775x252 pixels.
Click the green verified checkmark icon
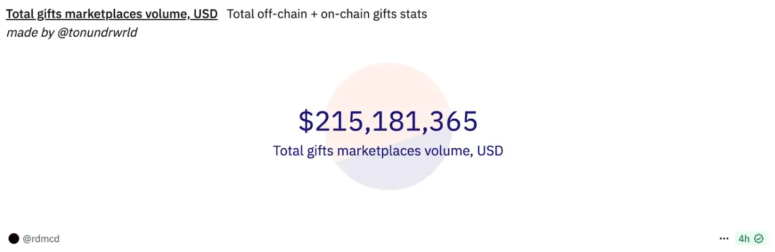click(759, 239)
